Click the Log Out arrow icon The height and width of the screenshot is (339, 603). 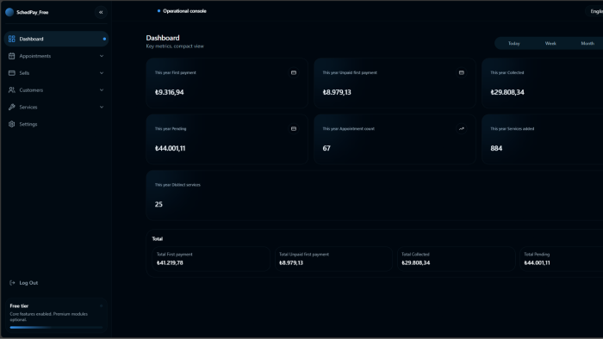pyautogui.click(x=12, y=283)
